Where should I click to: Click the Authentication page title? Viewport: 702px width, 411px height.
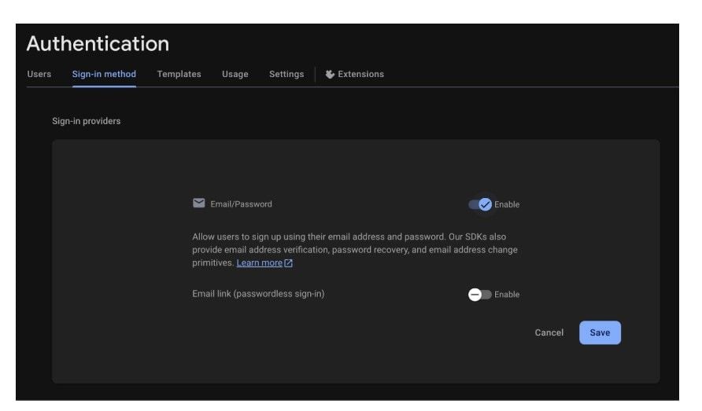tap(98, 44)
